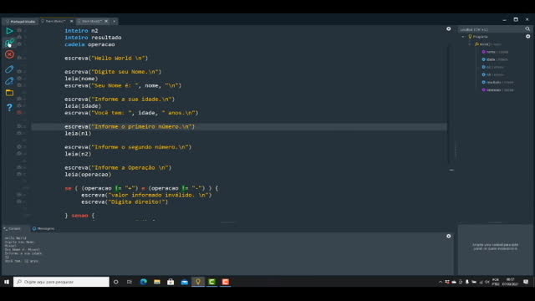The width and height of the screenshot is (535, 301).
Task: Click the Portugol Studio taskbar icon
Action: click(x=198, y=282)
